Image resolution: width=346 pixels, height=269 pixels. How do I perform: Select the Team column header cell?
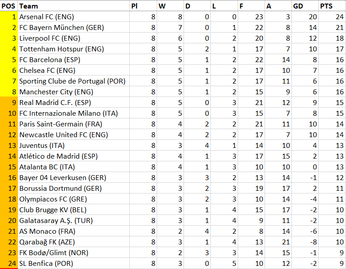pos(74,6)
